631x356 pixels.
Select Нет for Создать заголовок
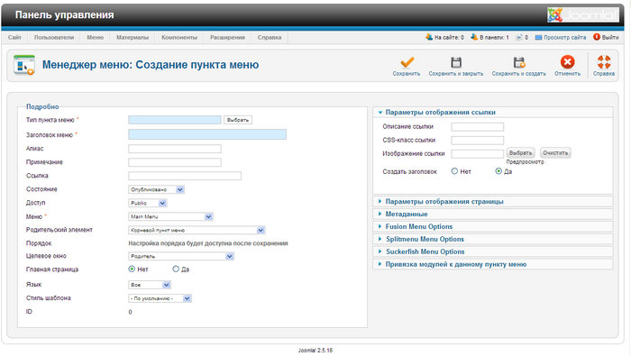[454, 171]
